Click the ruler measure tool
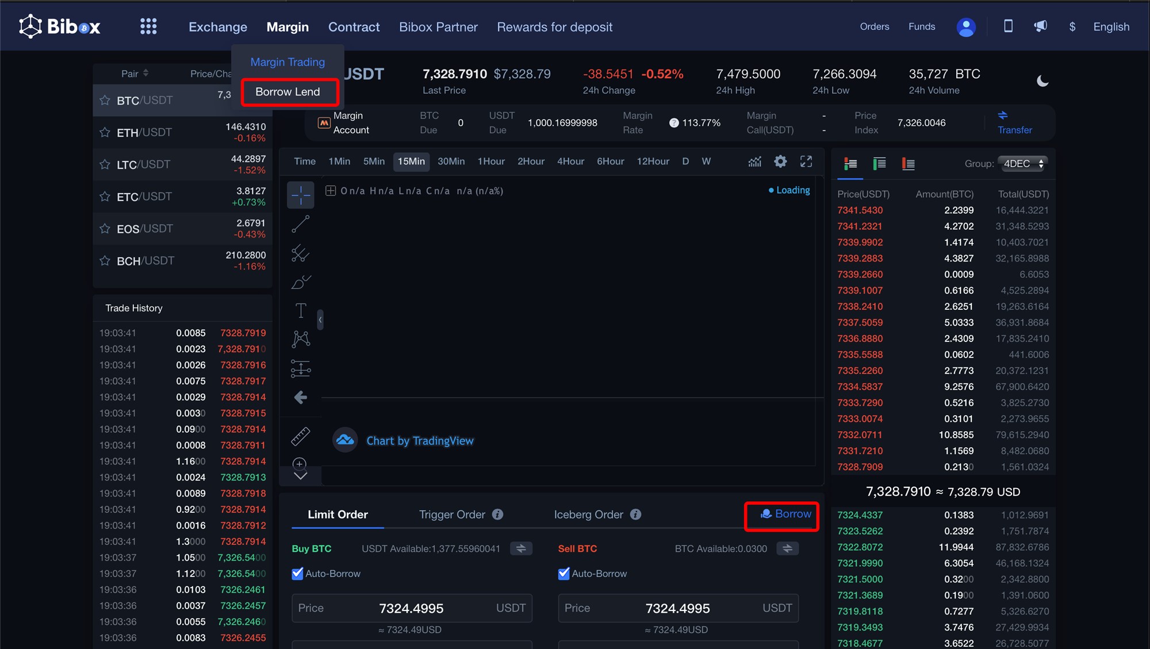Viewport: 1150px width, 649px height. 300,436
